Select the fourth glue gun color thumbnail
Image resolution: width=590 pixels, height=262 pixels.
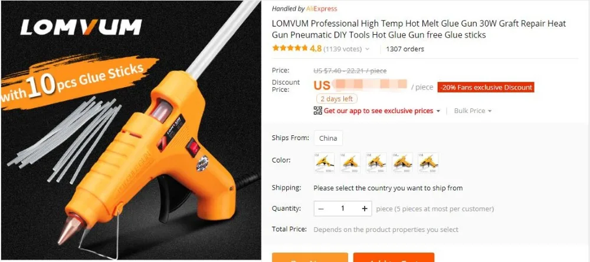(x=402, y=162)
